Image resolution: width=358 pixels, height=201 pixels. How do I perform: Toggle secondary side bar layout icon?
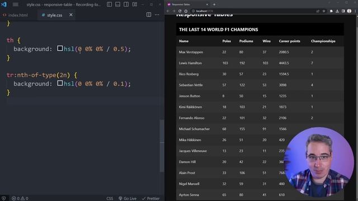tap(126, 4)
